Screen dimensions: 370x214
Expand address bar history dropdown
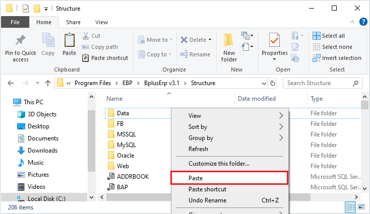pos(264,84)
